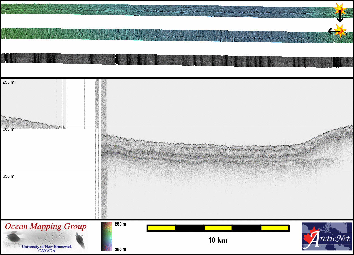354x255 pixels.
Task: Click the rightmost yellow scale bar segment
Action: point(275,228)
